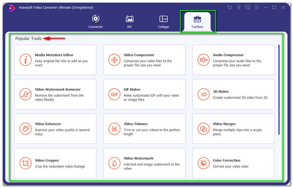Open the Color Correction tool

tap(233, 163)
